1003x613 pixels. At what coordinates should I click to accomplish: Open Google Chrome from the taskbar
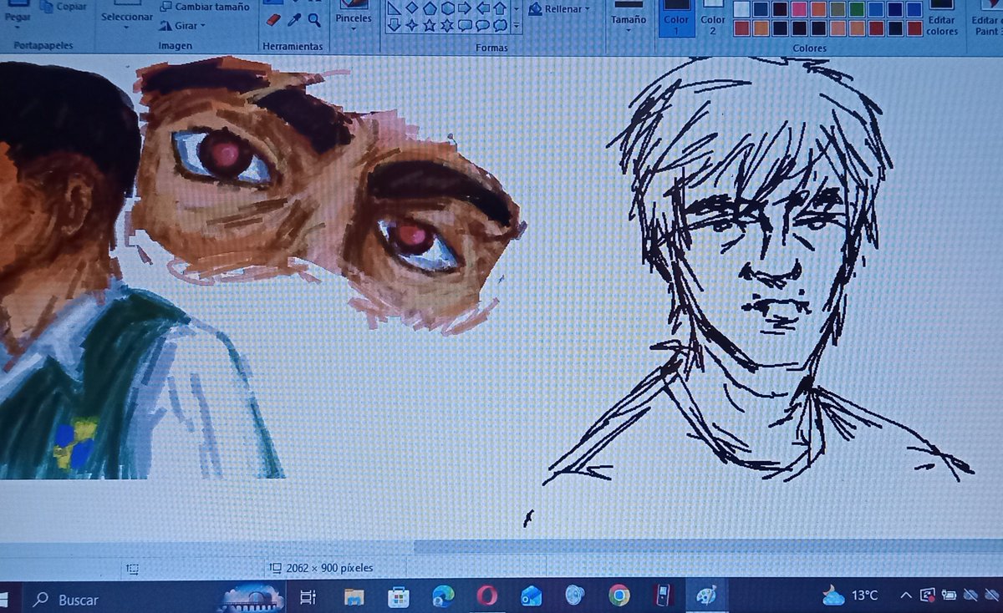(x=619, y=595)
